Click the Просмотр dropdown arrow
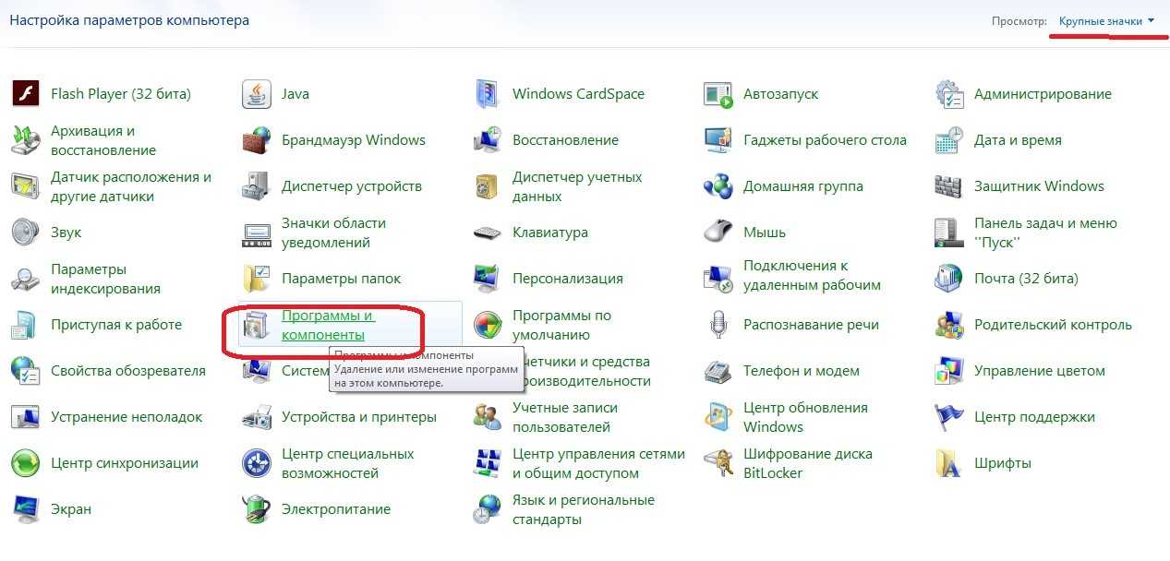This screenshot has width=1170, height=561. point(1152,21)
